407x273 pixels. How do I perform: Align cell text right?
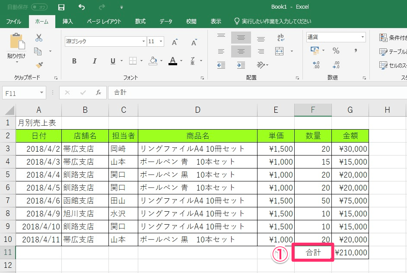tap(261, 51)
